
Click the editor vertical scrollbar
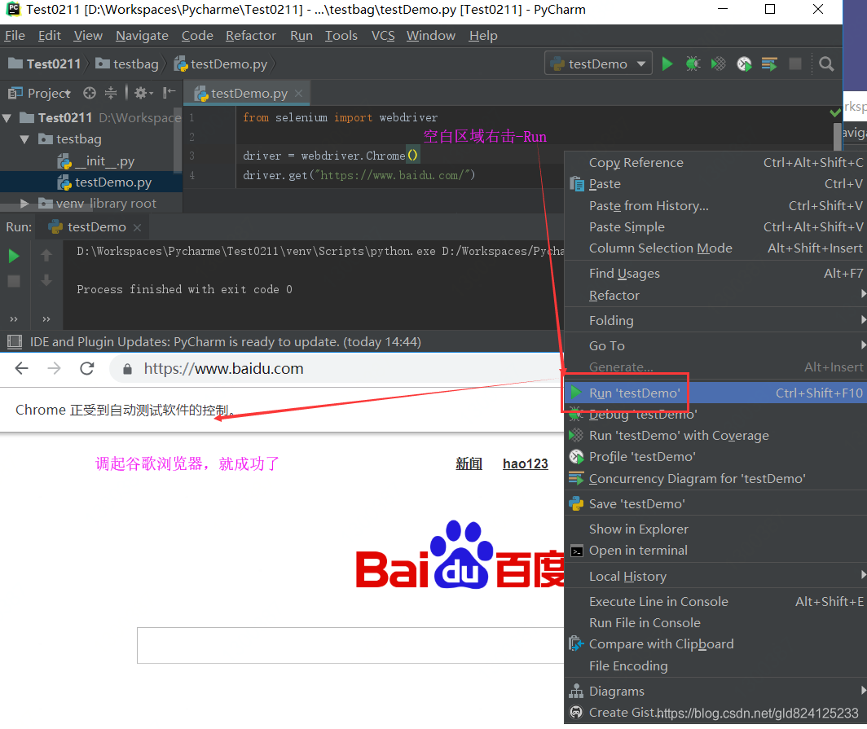838,135
